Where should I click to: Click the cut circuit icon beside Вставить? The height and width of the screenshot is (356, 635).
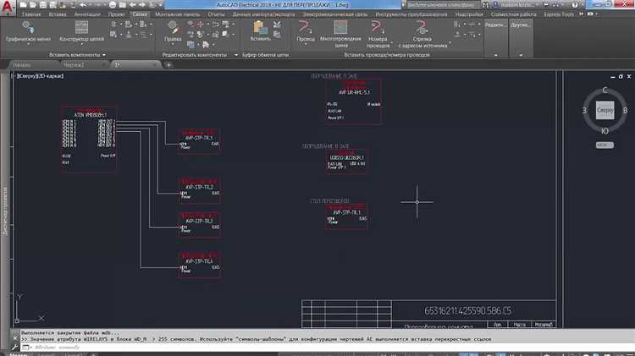point(277,25)
